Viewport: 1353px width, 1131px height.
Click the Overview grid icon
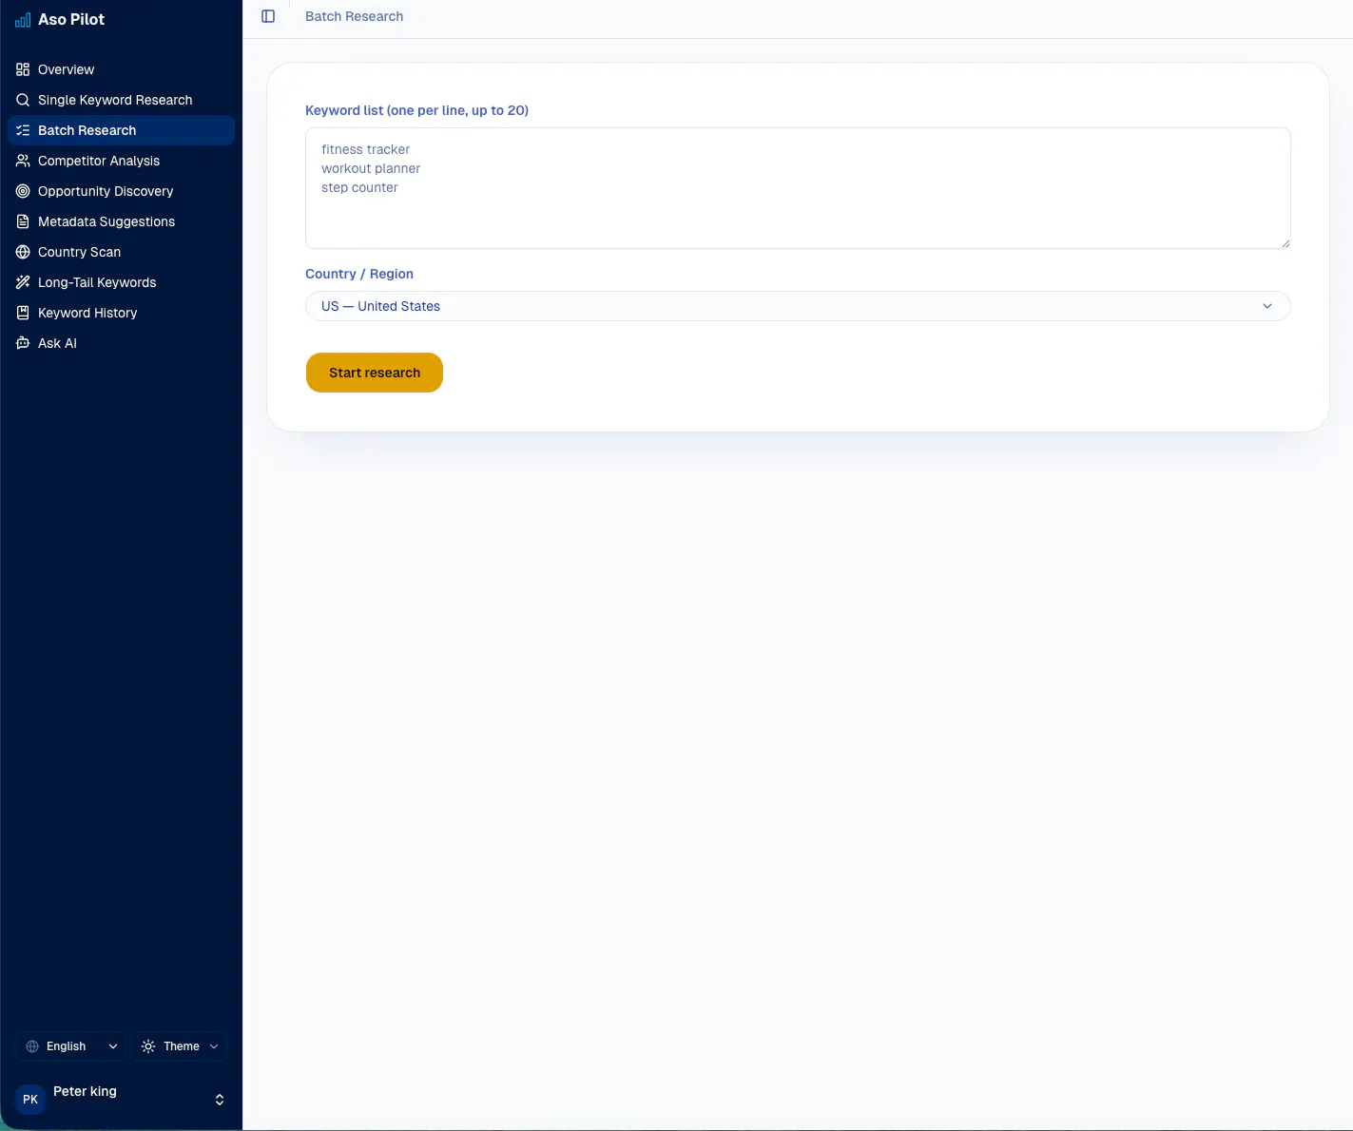point(23,69)
